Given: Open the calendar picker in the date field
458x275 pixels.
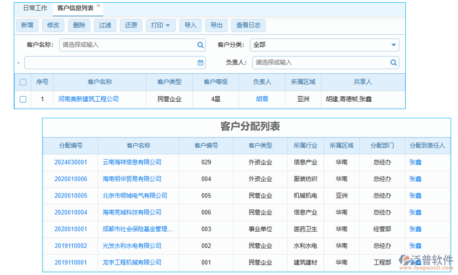Looking at the screenshot, I should 200,62.
